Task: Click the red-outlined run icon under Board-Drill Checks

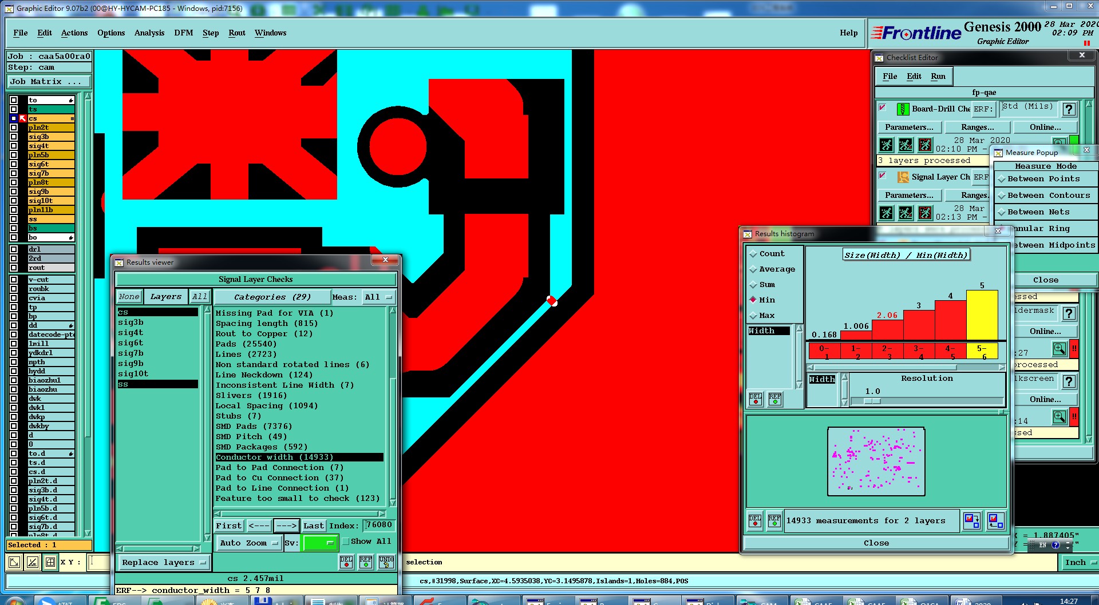Action: click(925, 145)
